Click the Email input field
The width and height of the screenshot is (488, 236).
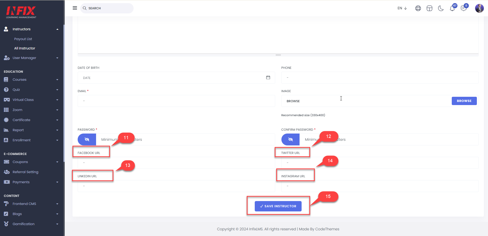[x=176, y=101]
